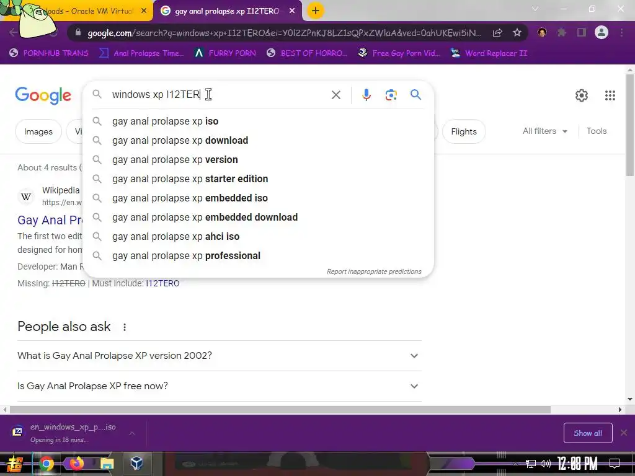
Task: Open the tab search chevron
Action: pyautogui.click(x=535, y=9)
